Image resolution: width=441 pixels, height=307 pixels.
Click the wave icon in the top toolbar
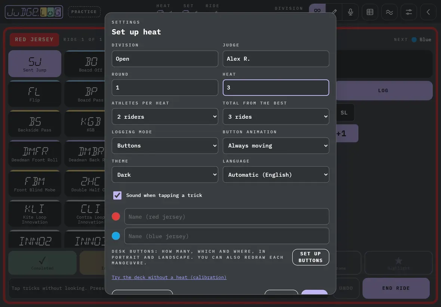389,12
